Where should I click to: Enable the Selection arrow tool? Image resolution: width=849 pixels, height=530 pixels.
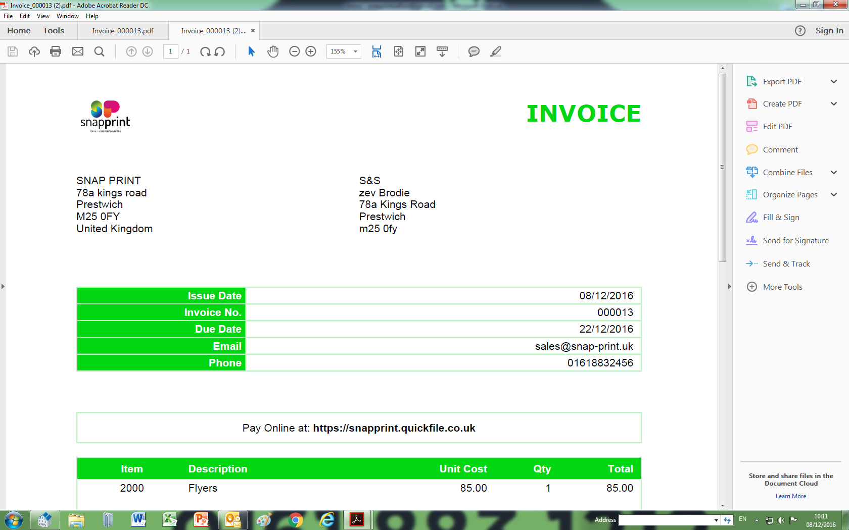(250, 51)
